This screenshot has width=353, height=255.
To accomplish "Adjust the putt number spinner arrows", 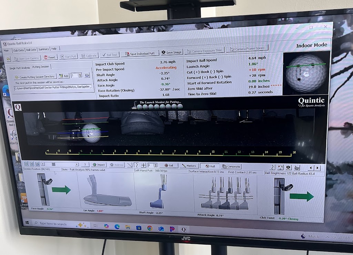I will (80, 75).
